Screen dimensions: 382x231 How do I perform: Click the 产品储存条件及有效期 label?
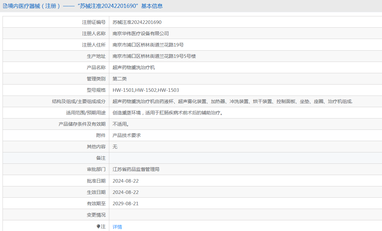(82, 124)
